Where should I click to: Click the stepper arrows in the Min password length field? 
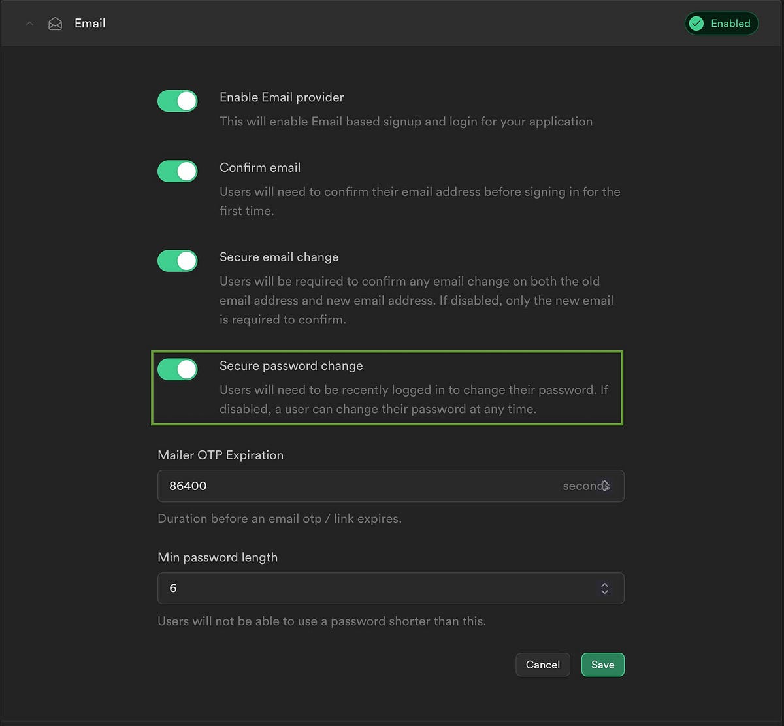pyautogui.click(x=604, y=588)
